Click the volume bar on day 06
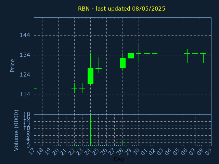This screenshot has width=219, height=164. 187,144
